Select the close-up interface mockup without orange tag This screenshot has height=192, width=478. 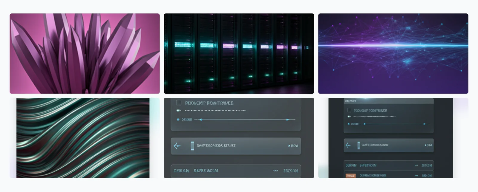(x=239, y=138)
